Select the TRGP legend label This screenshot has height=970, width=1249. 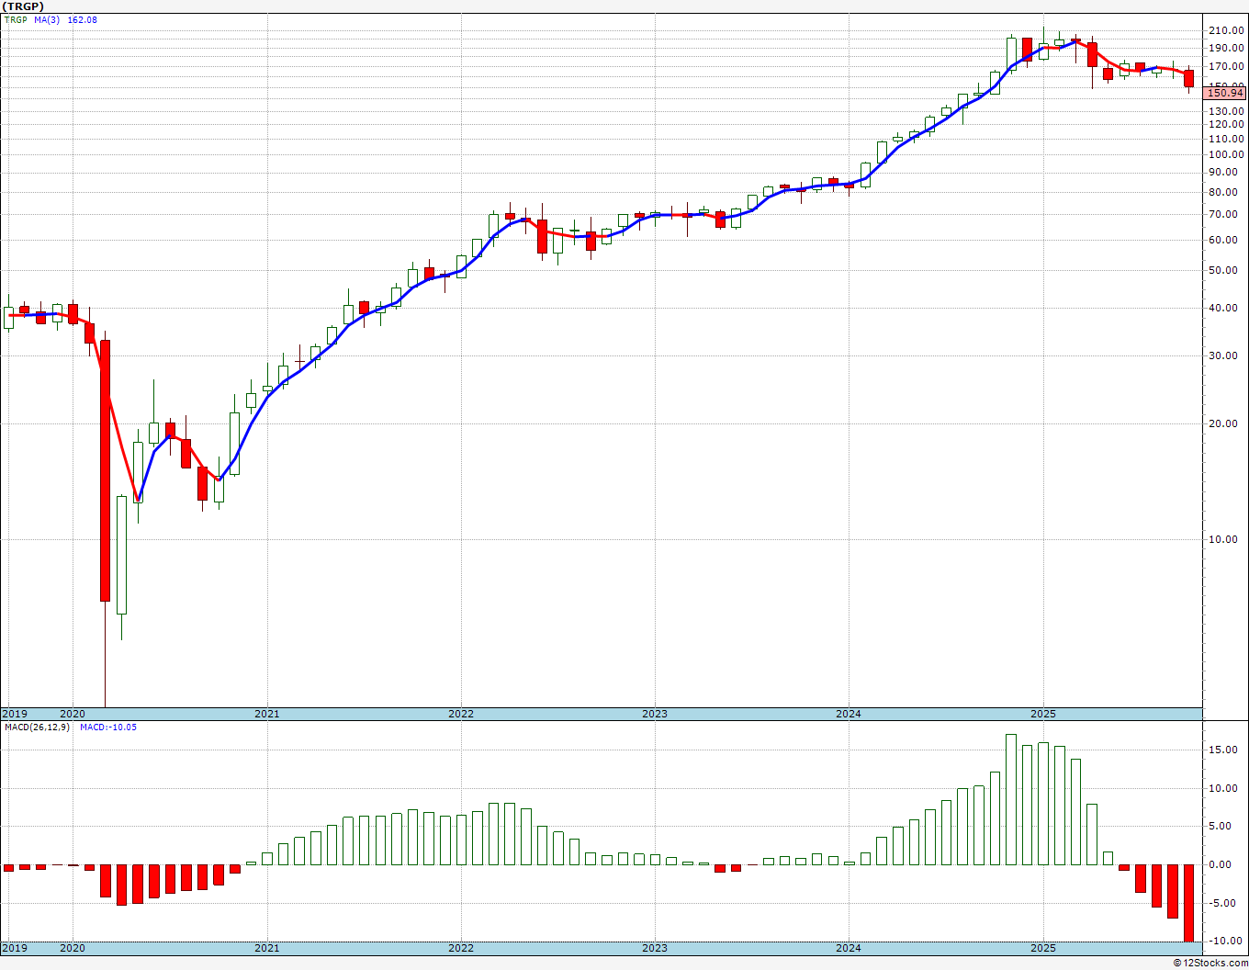point(16,19)
